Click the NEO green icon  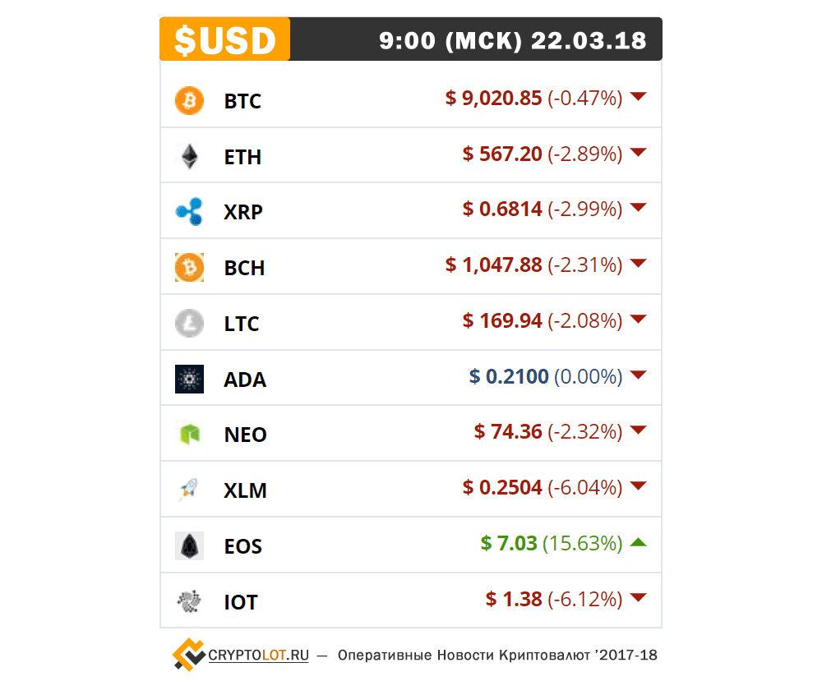pyautogui.click(x=189, y=435)
